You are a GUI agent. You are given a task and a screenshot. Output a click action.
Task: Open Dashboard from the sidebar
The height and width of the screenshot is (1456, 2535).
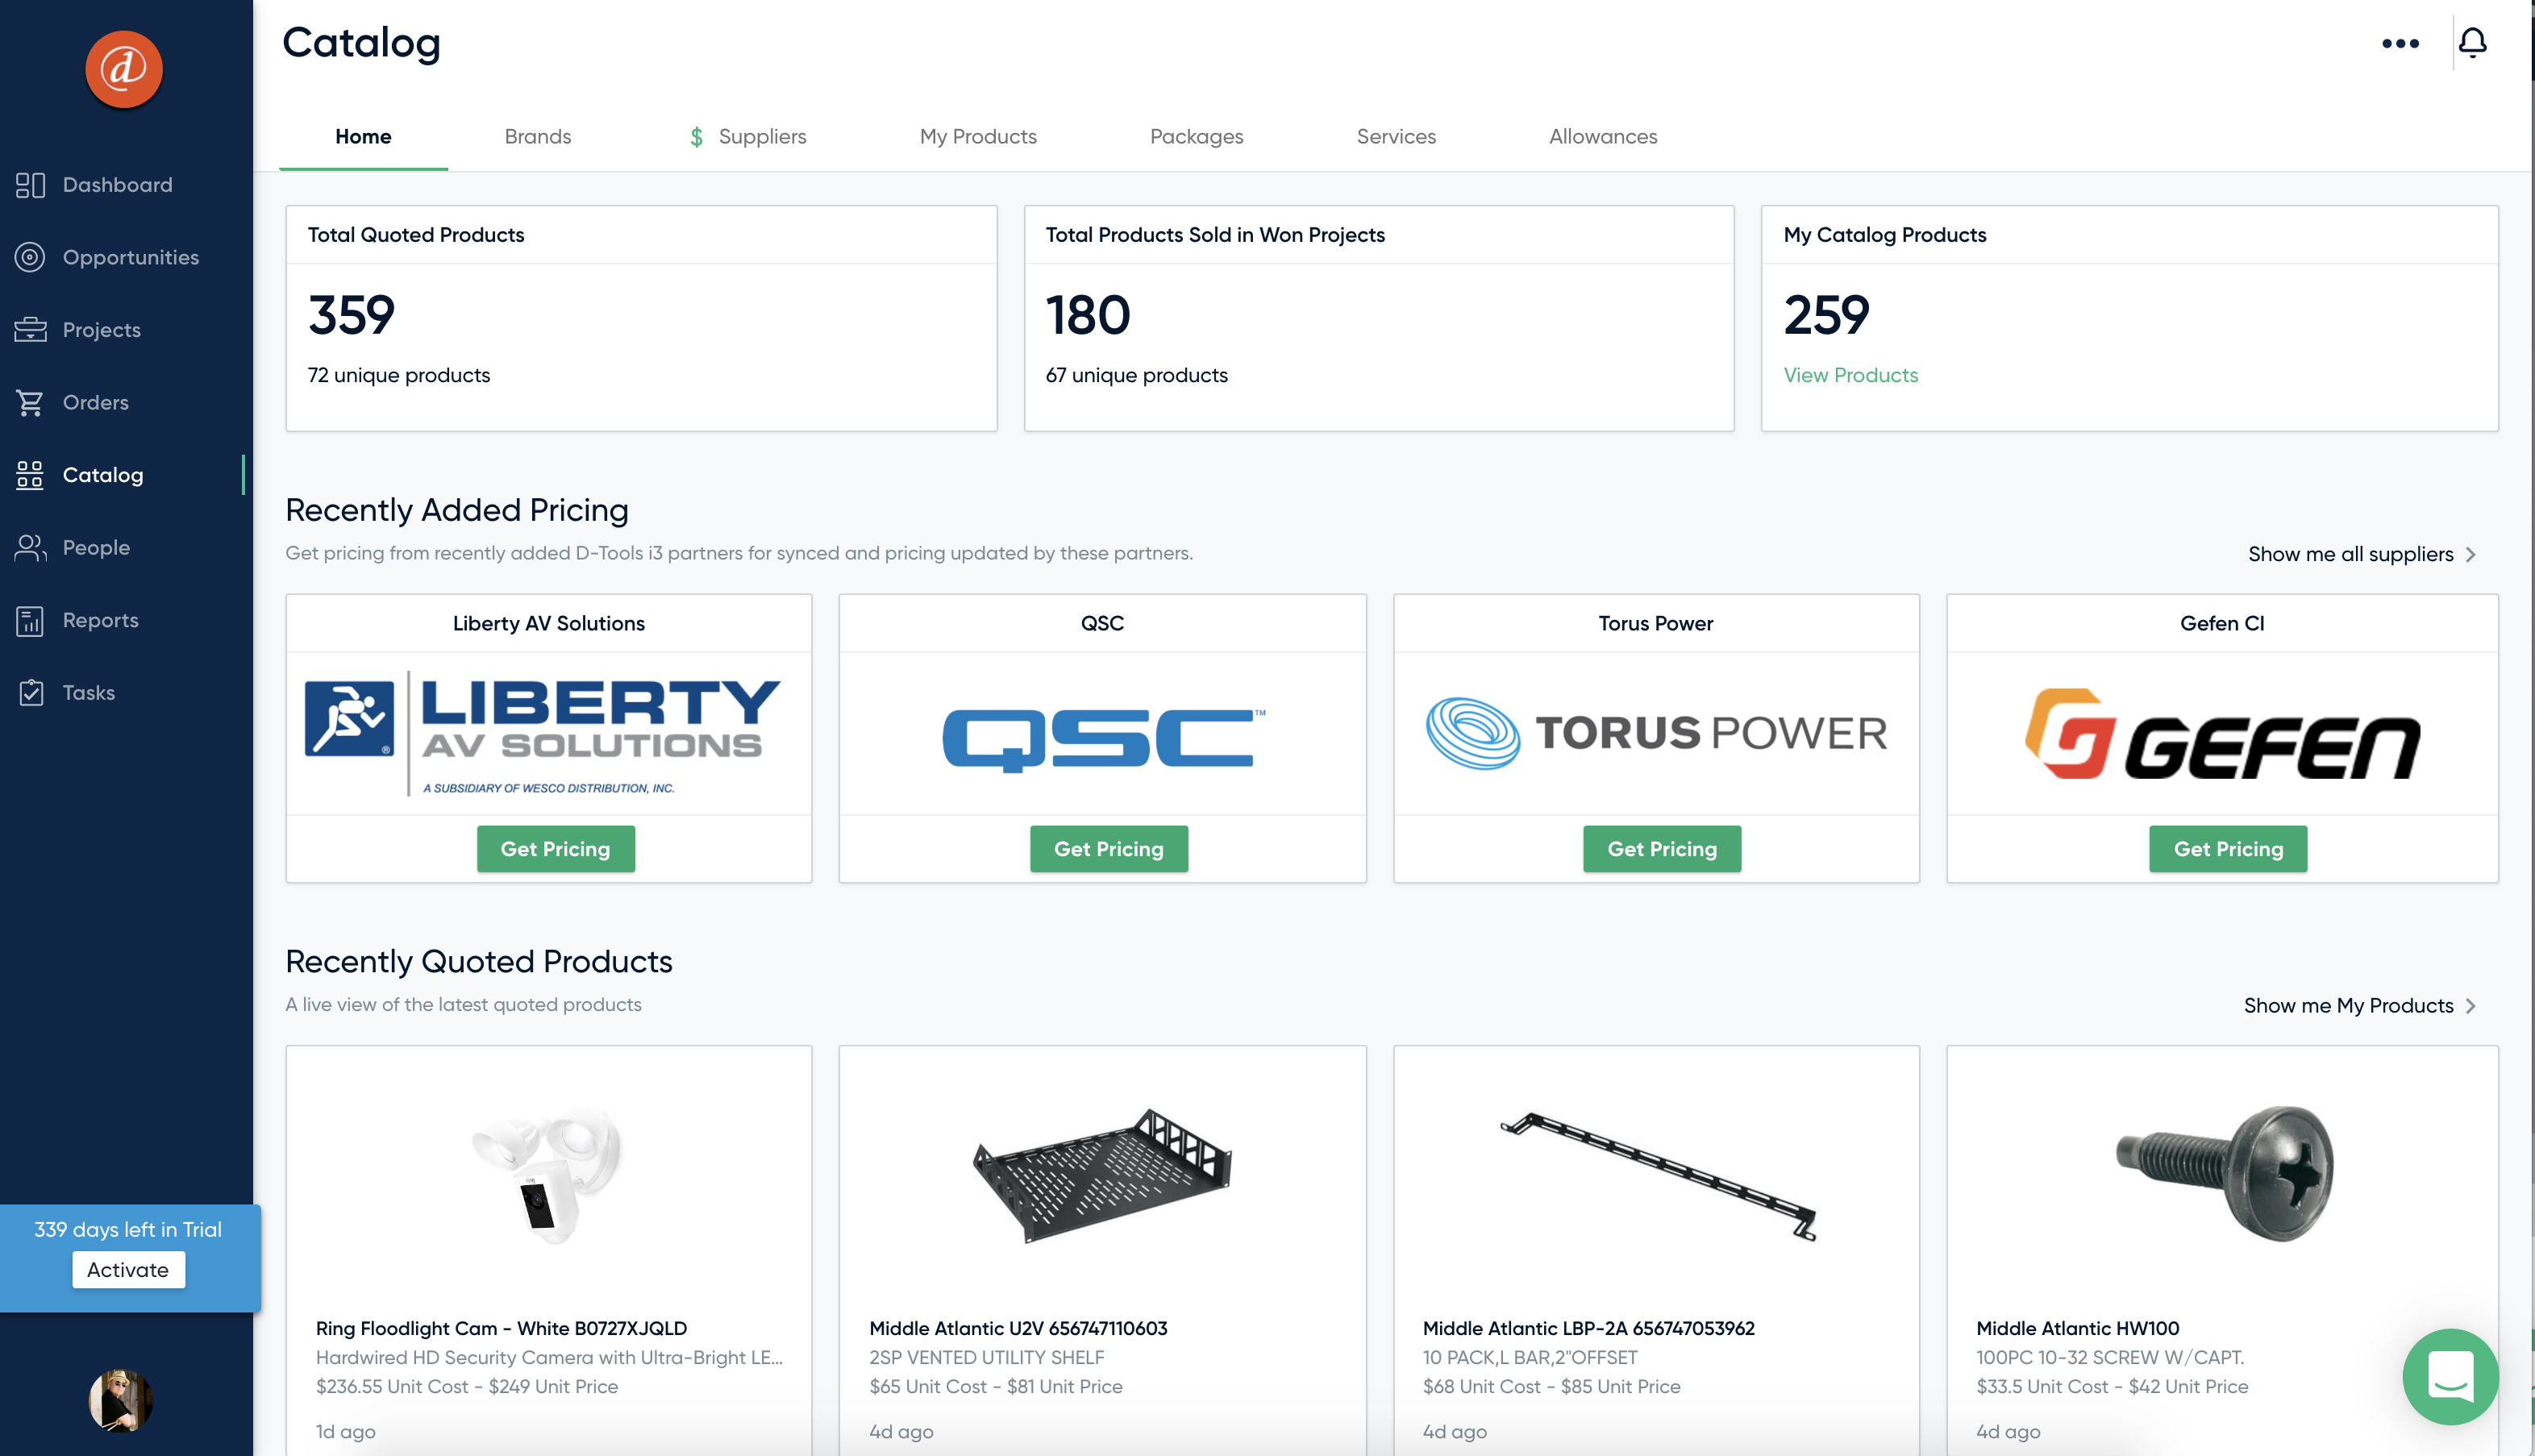pyautogui.click(x=94, y=185)
